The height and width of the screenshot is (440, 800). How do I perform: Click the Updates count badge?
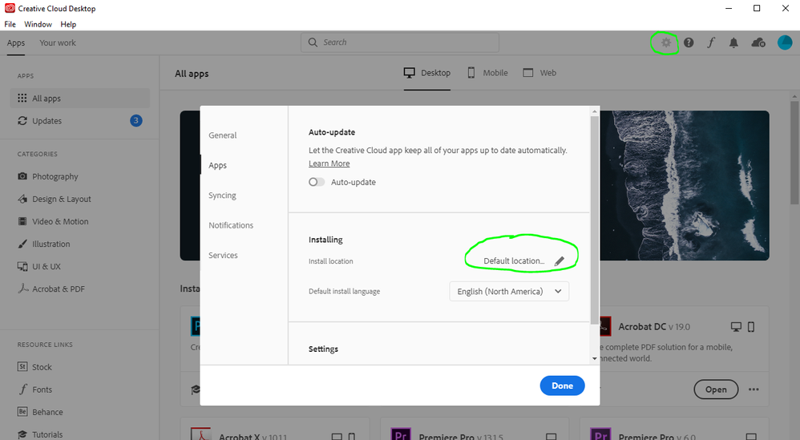pyautogui.click(x=135, y=121)
